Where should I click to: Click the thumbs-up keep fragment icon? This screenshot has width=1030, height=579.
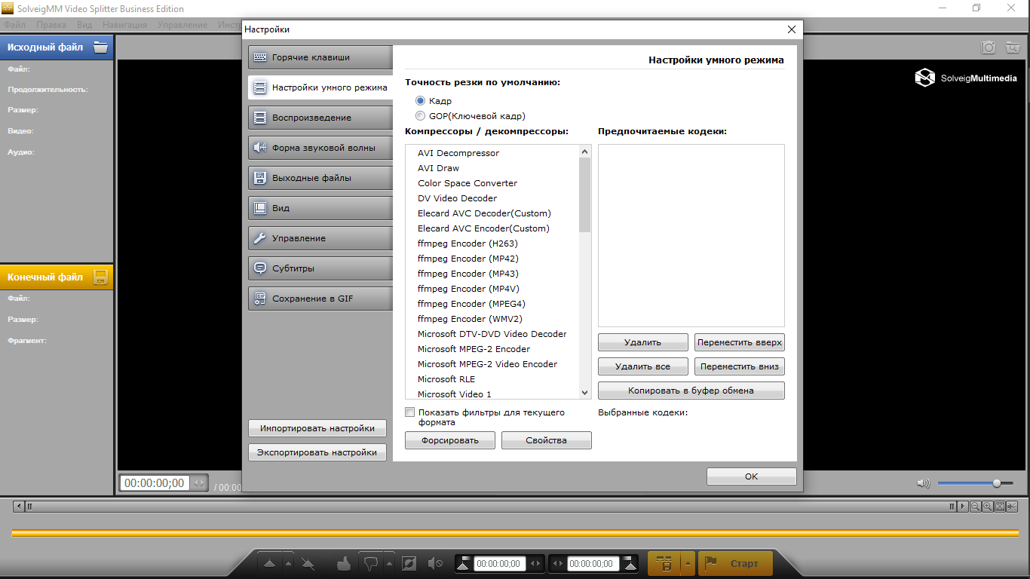(x=345, y=563)
